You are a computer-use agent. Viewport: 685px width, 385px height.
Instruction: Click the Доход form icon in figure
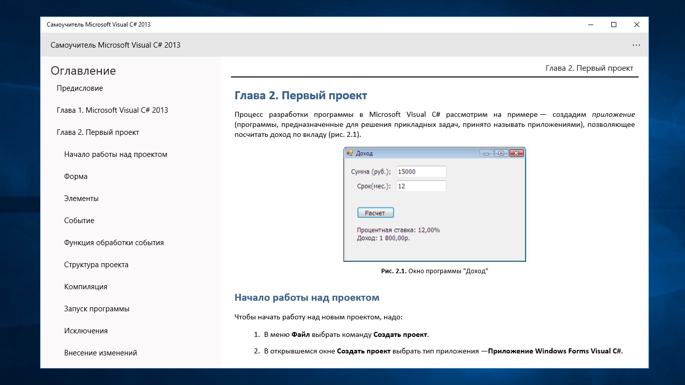pos(350,153)
